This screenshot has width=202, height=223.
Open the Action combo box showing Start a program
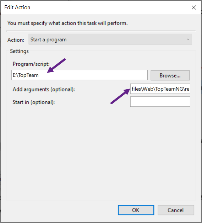click(x=110, y=39)
